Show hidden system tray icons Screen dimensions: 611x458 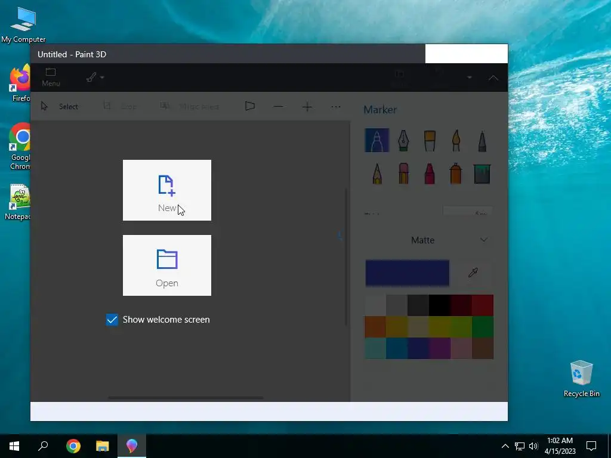[505, 446]
